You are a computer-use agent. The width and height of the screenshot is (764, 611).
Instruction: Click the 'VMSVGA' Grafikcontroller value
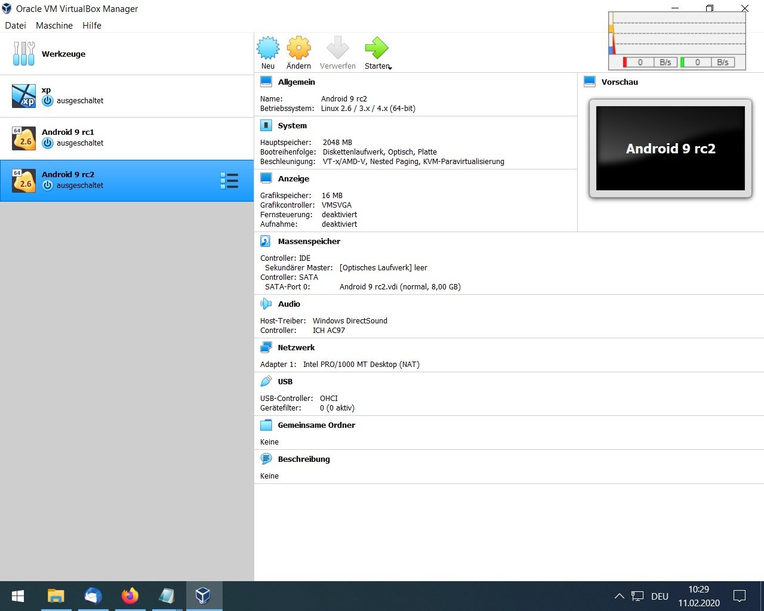click(337, 205)
